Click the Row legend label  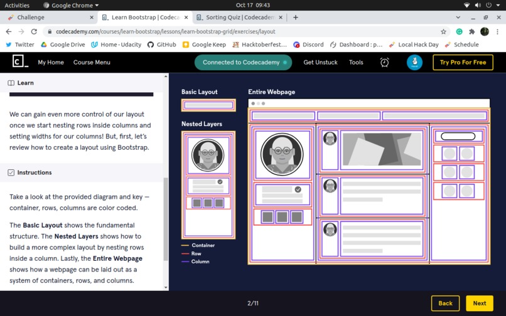(x=196, y=254)
